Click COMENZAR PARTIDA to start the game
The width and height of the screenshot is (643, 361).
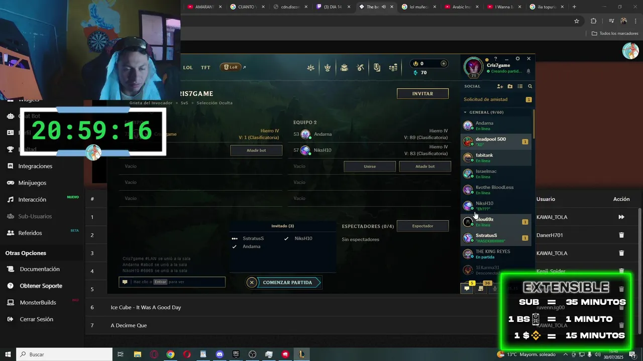287,282
